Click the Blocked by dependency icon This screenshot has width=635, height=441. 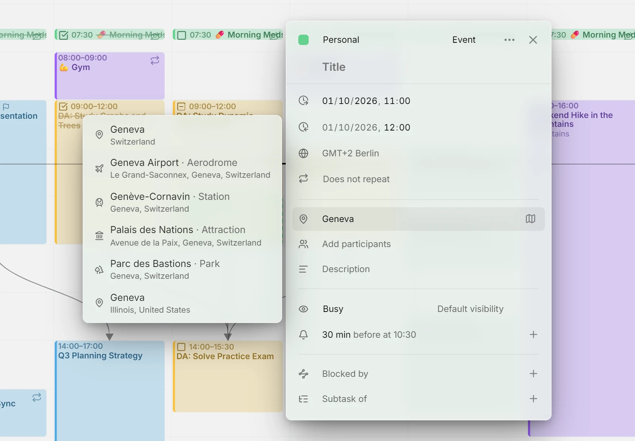(303, 374)
